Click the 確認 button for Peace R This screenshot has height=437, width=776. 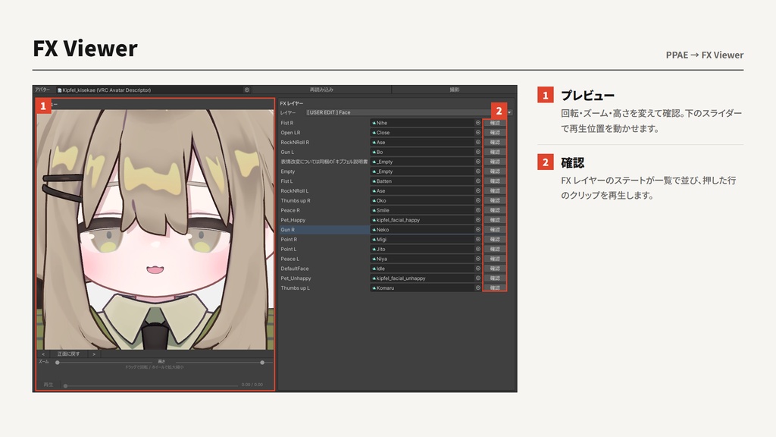(x=495, y=210)
